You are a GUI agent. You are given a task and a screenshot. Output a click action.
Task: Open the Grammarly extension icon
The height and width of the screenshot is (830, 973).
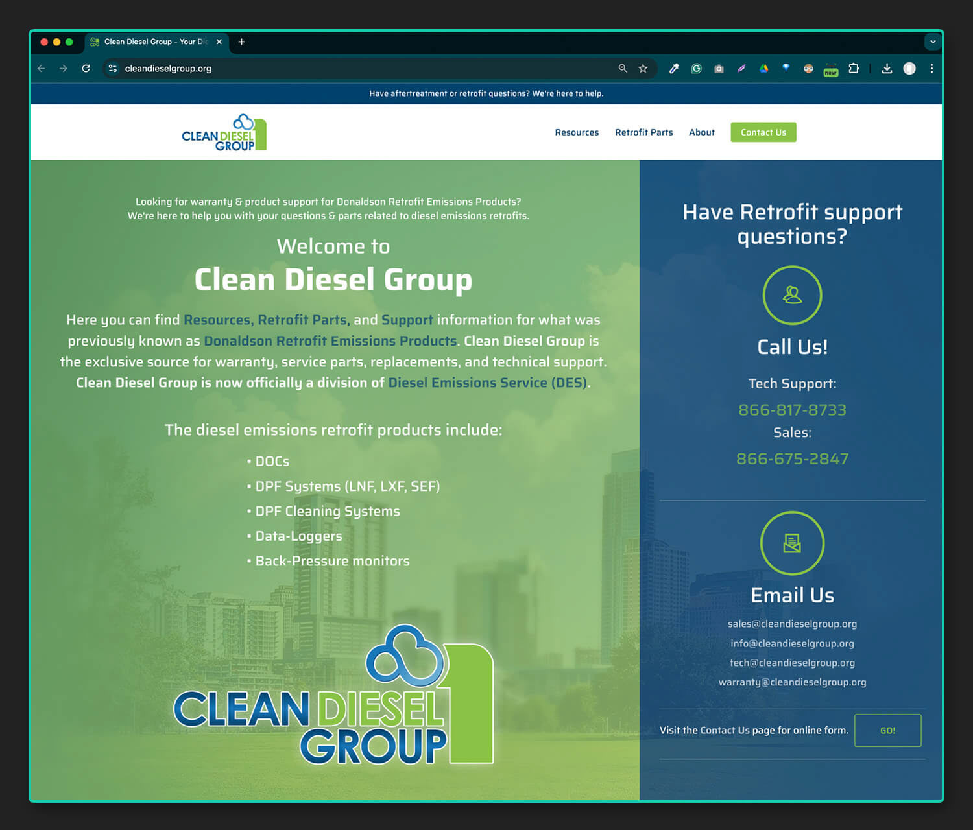[x=697, y=68]
